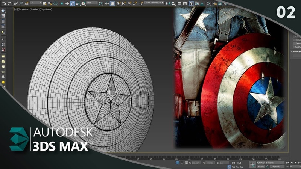
Task: Click the Redo arrow in the toolbar
Action: click(x=9, y=3)
